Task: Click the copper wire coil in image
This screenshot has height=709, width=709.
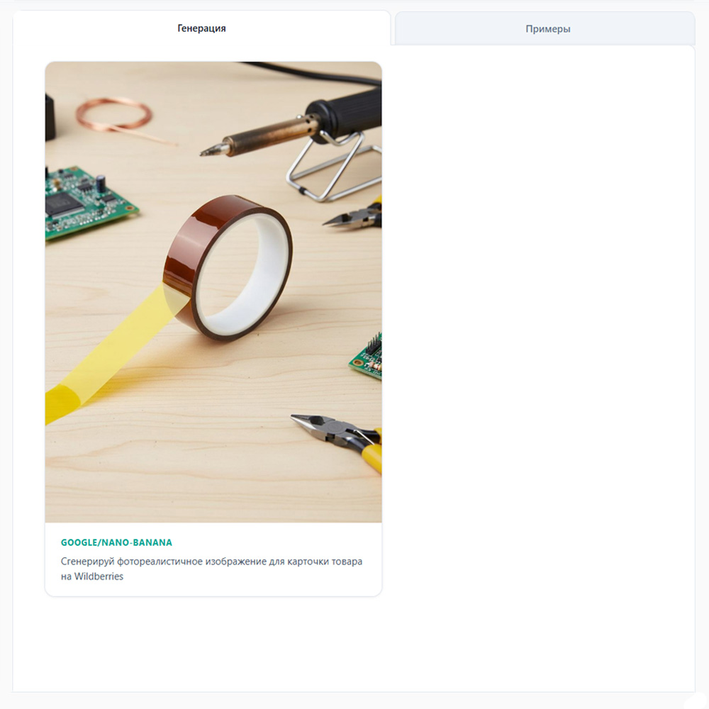Action: (115, 116)
